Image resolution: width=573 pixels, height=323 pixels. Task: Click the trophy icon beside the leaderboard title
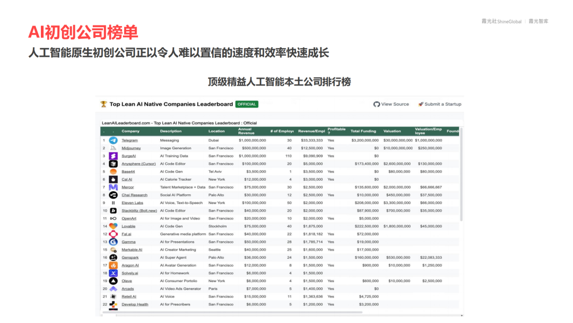103,104
